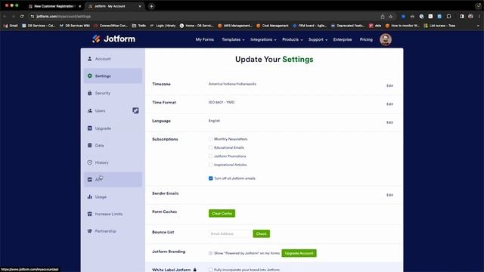Check the Monthly Newsletters subscription
The height and width of the screenshot is (272, 484).
210,139
